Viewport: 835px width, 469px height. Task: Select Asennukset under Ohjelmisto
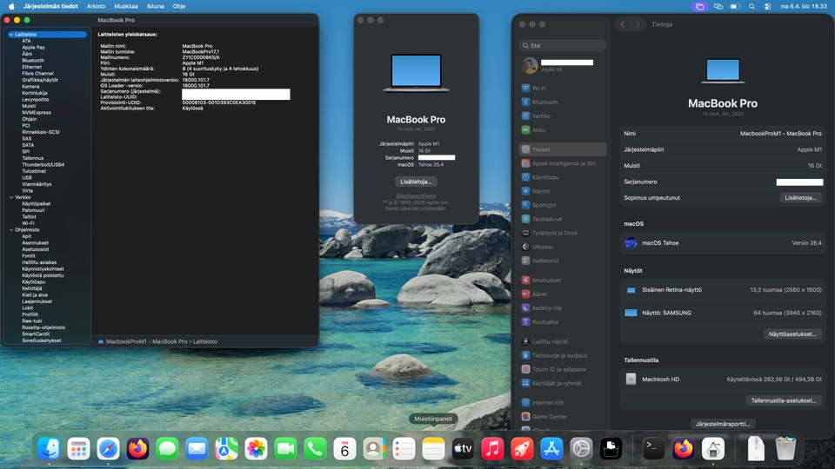point(35,242)
